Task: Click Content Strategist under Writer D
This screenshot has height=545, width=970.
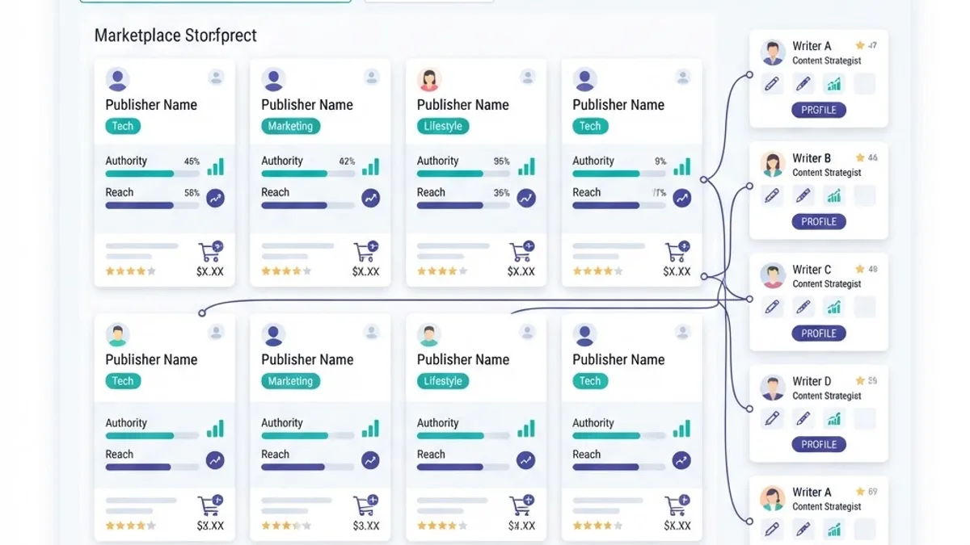Action: [x=827, y=396]
